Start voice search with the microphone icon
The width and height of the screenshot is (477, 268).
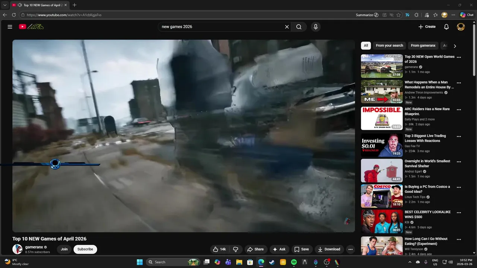coord(316,27)
